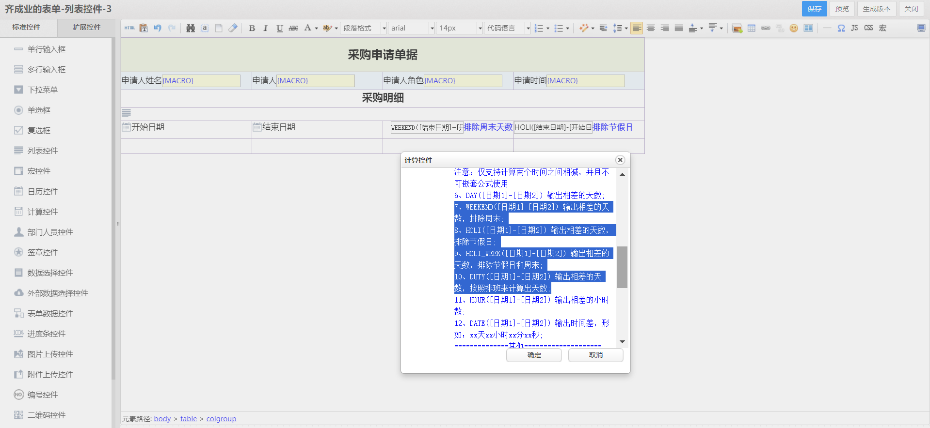Click the scrollbar thumb in 计算控件 dialog

(622, 267)
